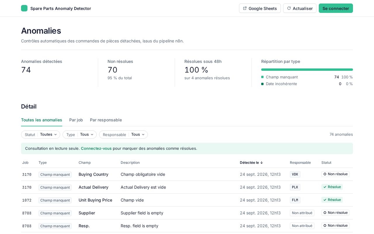
Task: Click the PLK responsable badge
Action: tap(295, 187)
